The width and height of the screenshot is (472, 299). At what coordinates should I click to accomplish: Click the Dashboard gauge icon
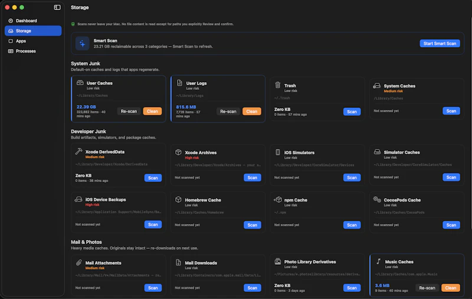11,21
